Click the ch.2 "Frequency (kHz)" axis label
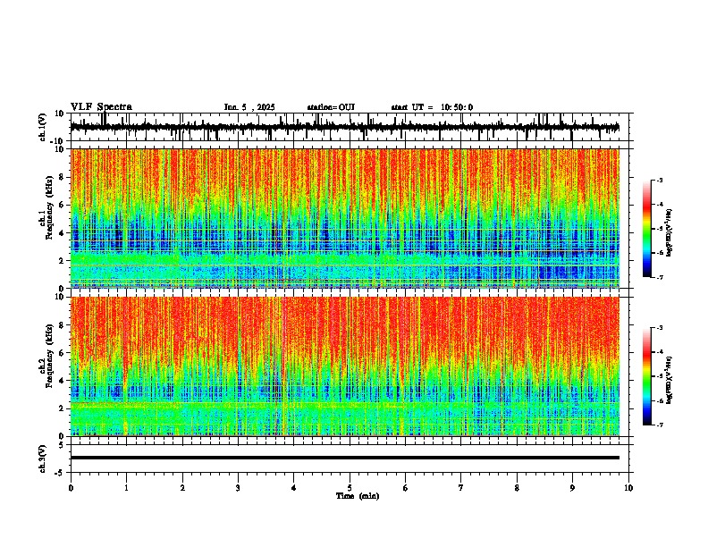The image size is (708, 547). point(49,355)
